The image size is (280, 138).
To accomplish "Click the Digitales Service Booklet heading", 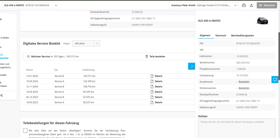I will [x=42, y=43].
